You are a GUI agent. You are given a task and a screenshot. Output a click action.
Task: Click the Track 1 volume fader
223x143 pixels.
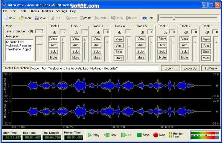[63, 49]
